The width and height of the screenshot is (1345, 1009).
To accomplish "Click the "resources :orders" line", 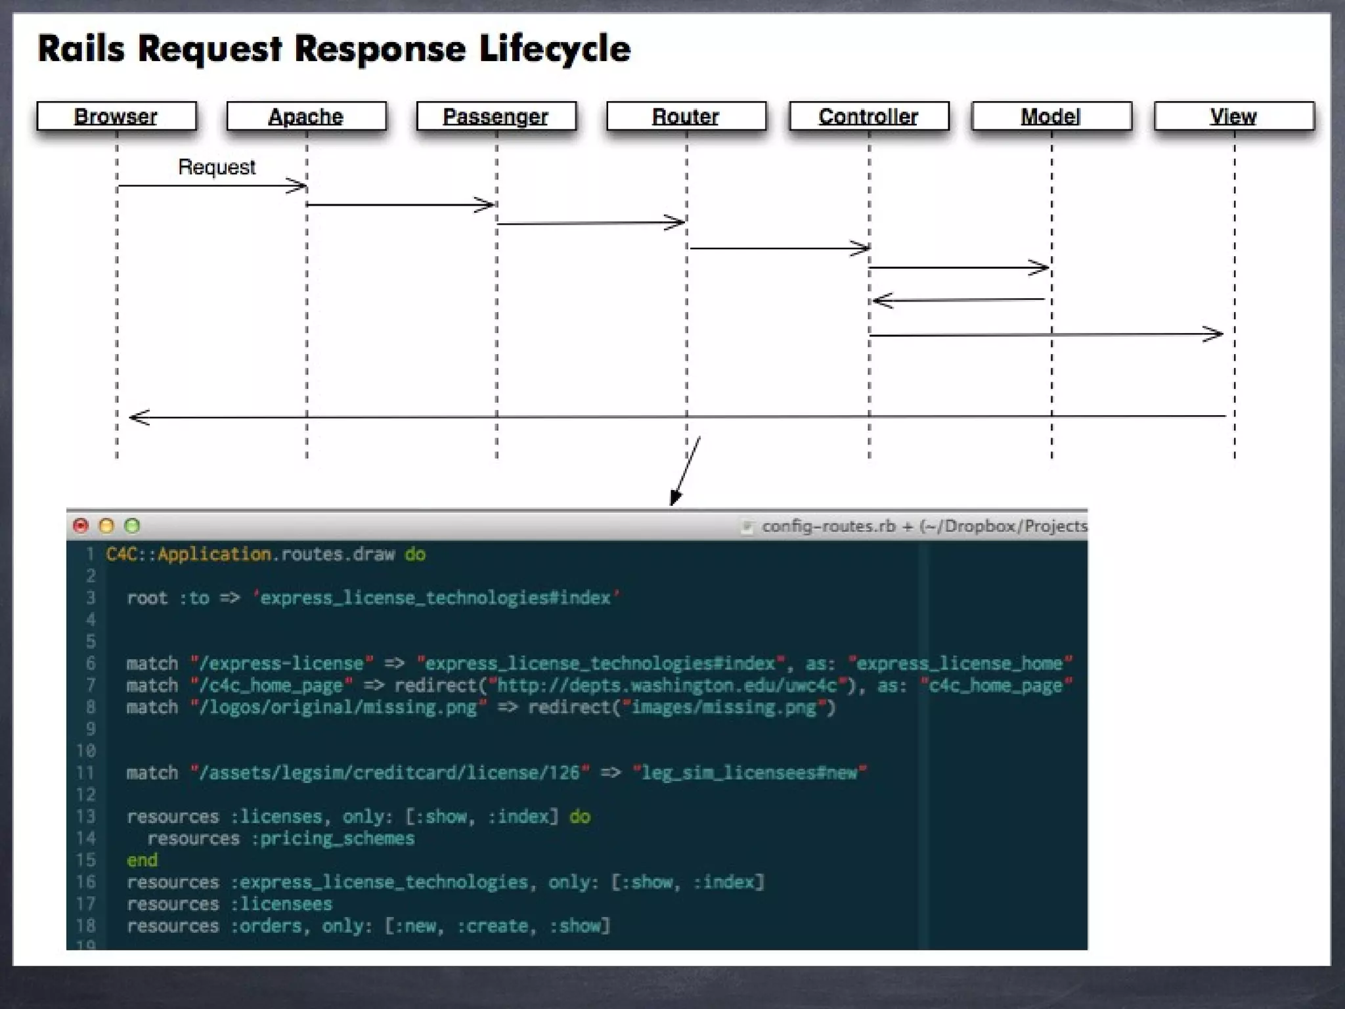I will click(368, 926).
